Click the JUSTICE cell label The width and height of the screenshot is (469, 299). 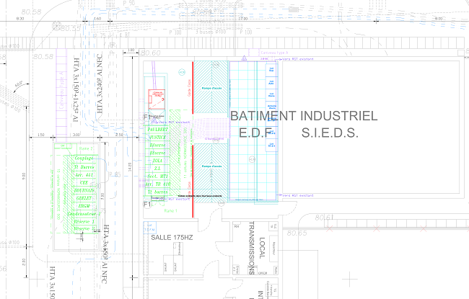pos(157,138)
